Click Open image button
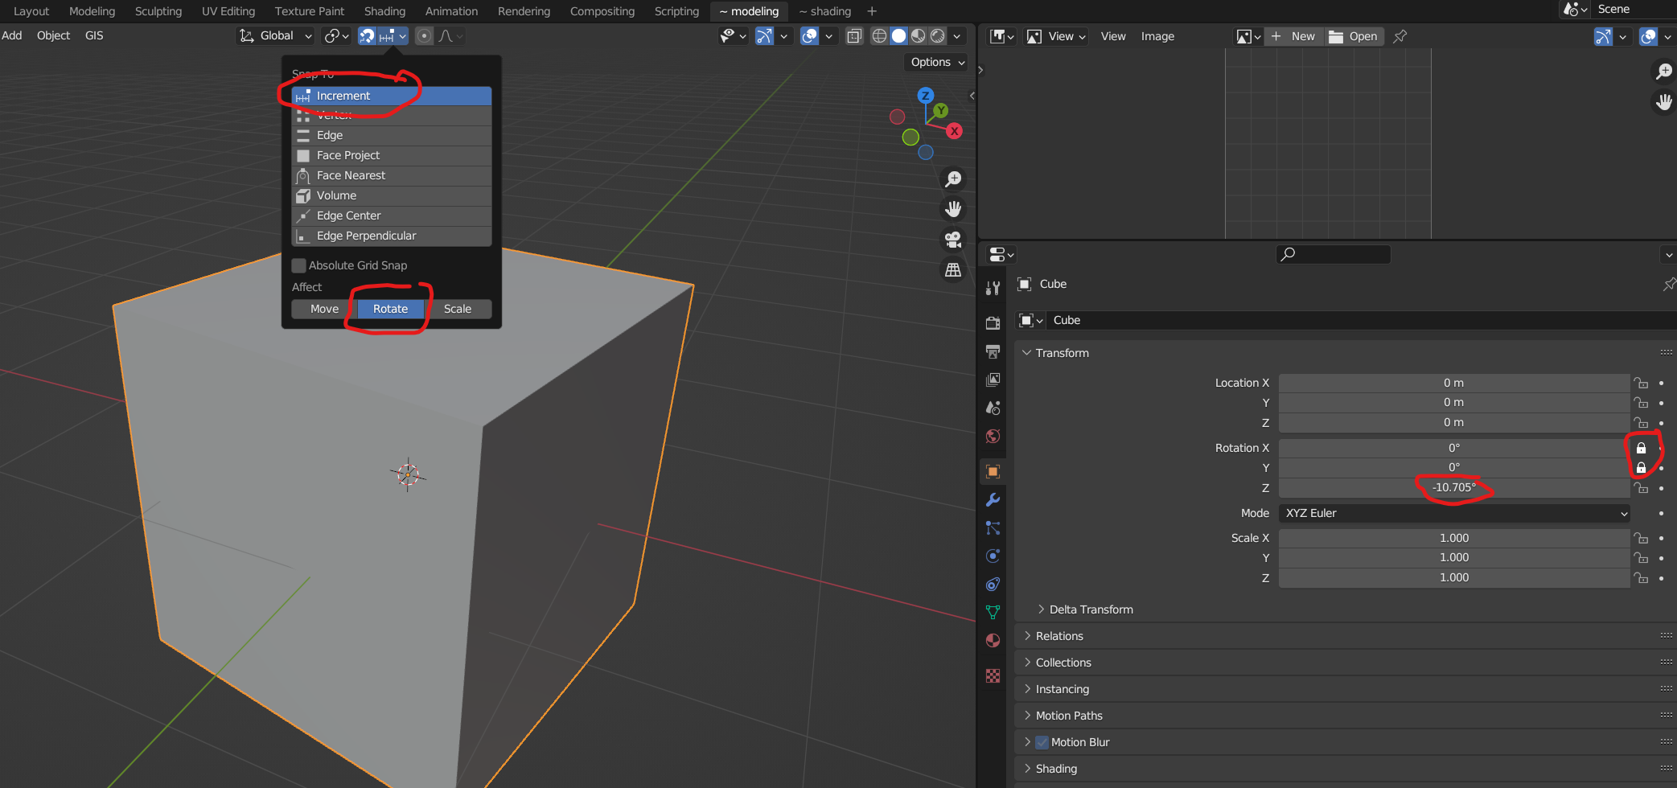 pos(1354,36)
